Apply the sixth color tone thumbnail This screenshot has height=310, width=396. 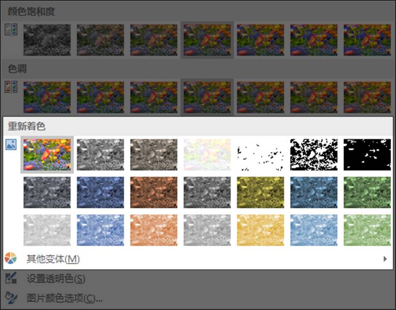tap(314, 97)
